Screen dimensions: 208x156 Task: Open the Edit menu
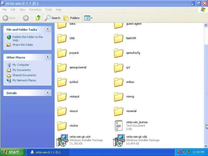[13, 10]
